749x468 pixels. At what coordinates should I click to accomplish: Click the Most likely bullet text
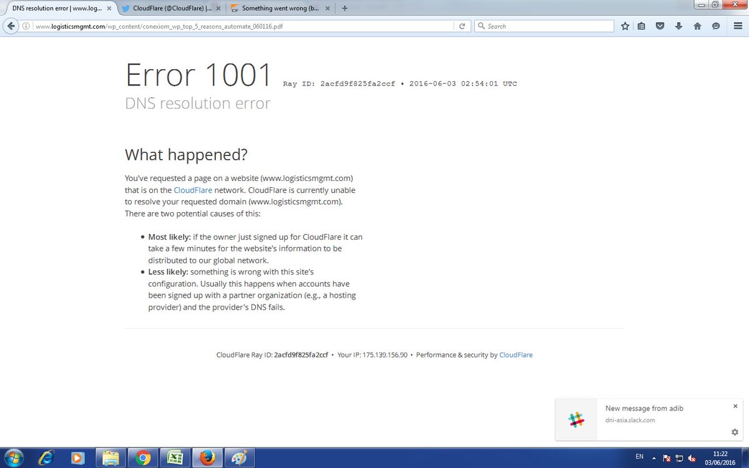255,248
